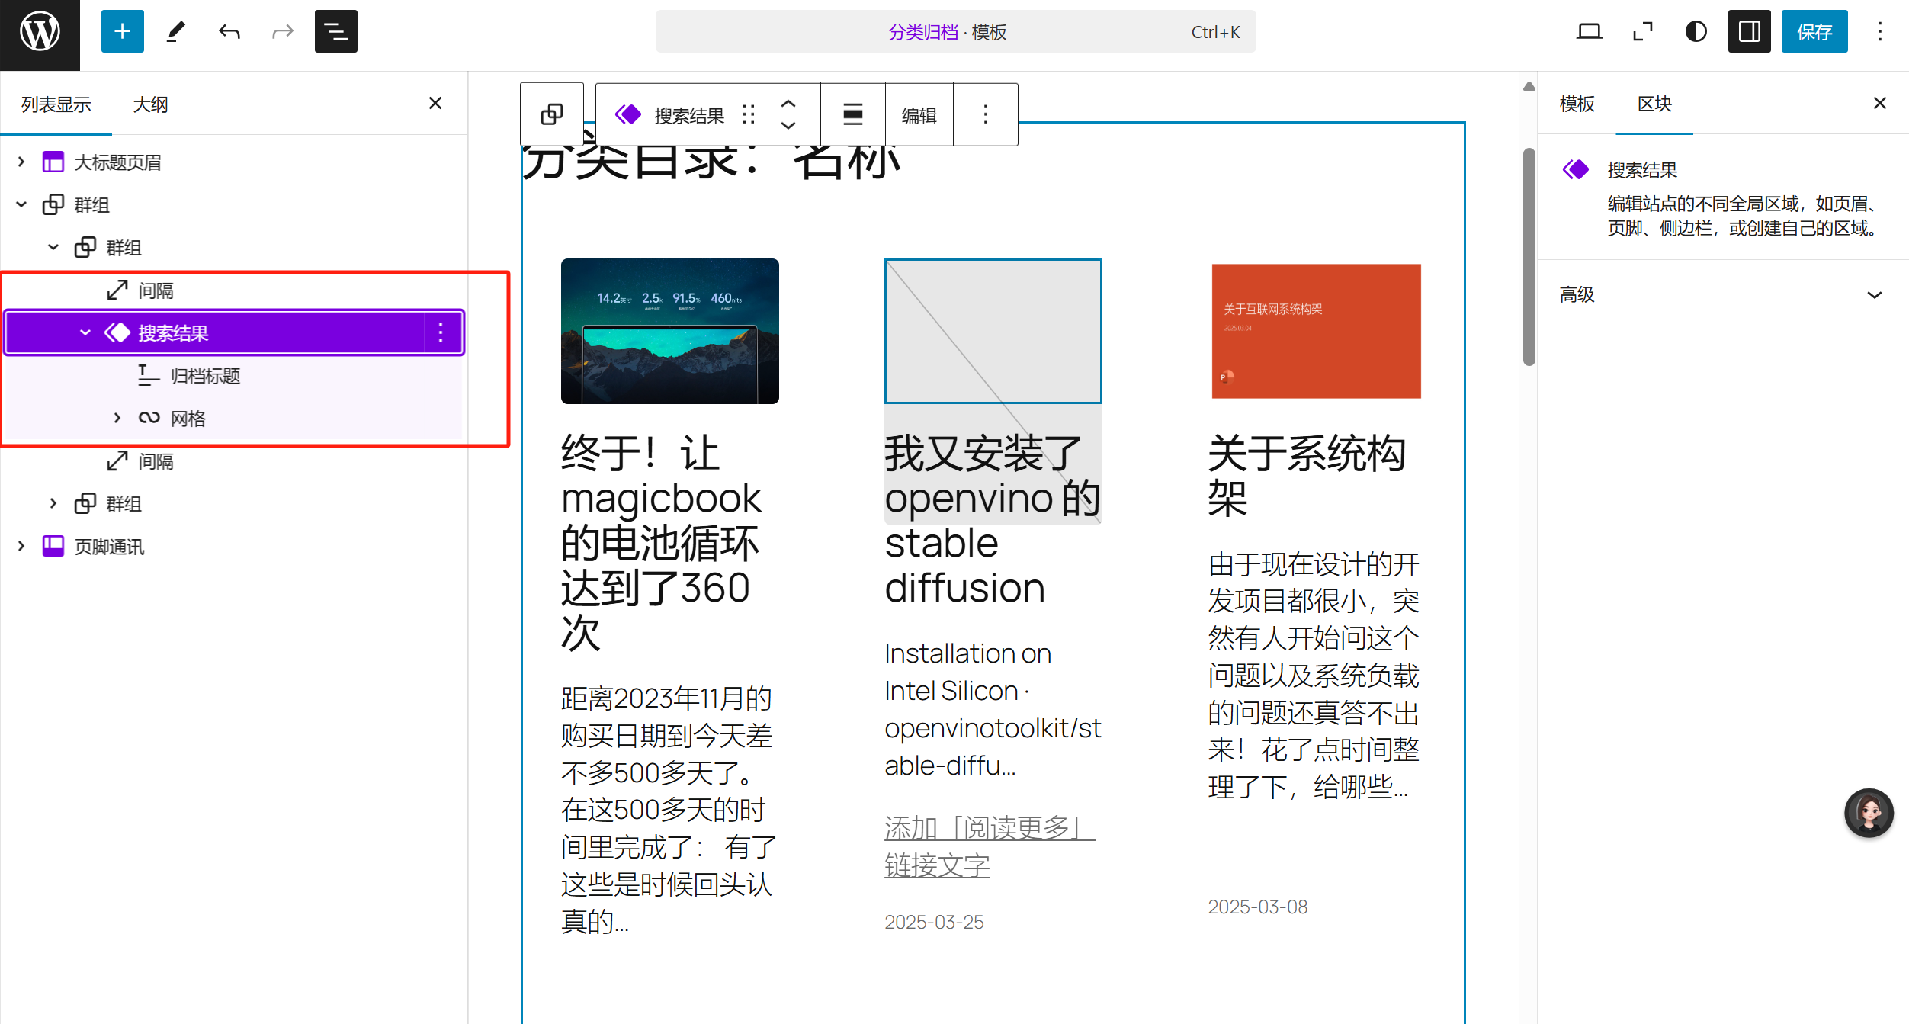The image size is (1909, 1024).
Task: Switch to the 列表显示 tab
Action: [x=56, y=104]
